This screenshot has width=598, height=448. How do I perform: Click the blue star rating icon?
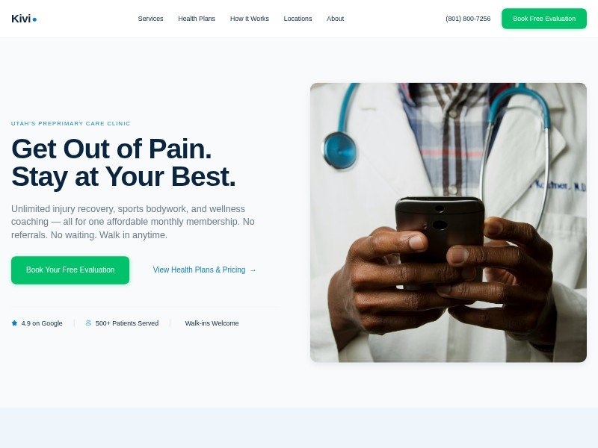[x=14, y=323]
